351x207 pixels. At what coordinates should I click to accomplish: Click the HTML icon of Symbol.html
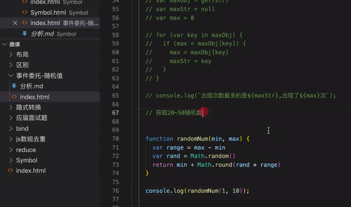click(24, 12)
